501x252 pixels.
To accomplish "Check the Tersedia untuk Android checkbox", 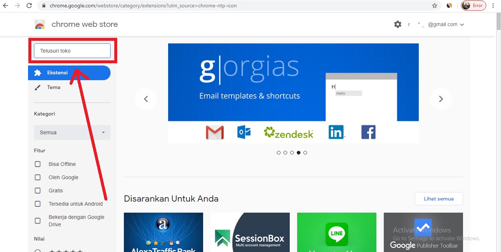I will click(x=38, y=204).
